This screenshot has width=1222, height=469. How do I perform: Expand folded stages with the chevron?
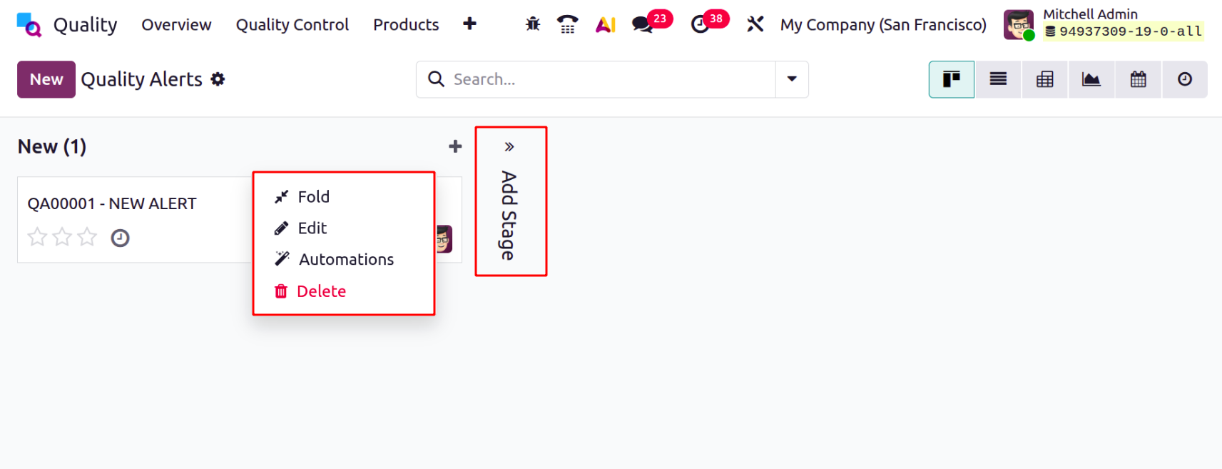(509, 145)
